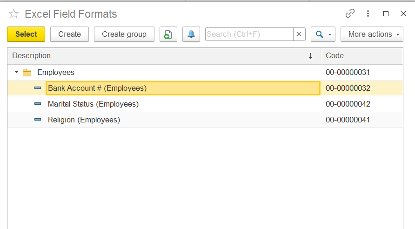This screenshot has height=229, width=415.
Task: Click the item icon beside Religion (Employees)
Action: [x=38, y=120]
